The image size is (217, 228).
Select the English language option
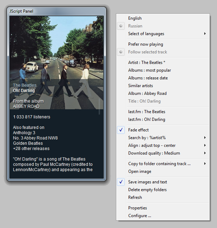tap(135, 18)
